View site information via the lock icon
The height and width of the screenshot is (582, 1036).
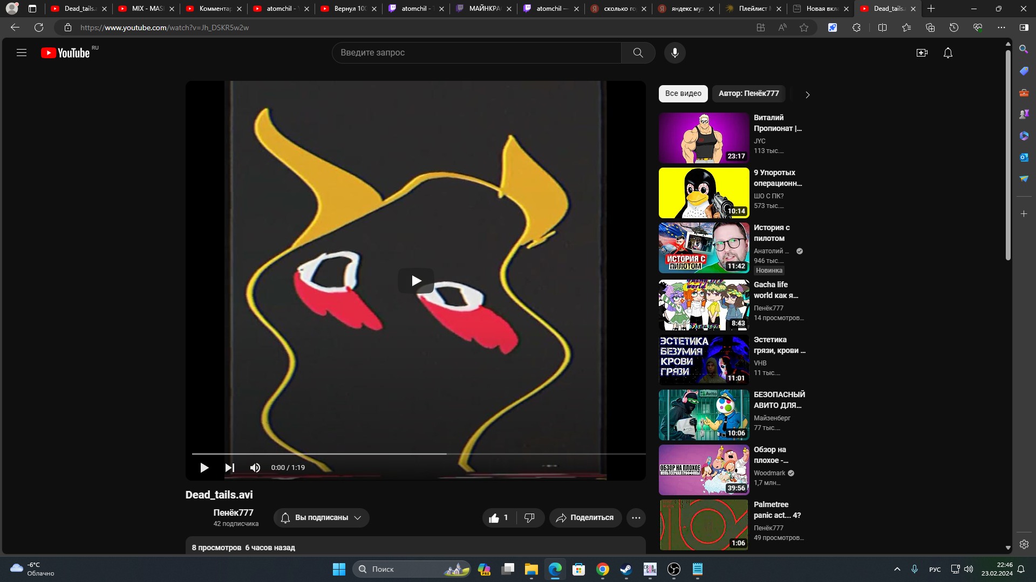(x=68, y=27)
